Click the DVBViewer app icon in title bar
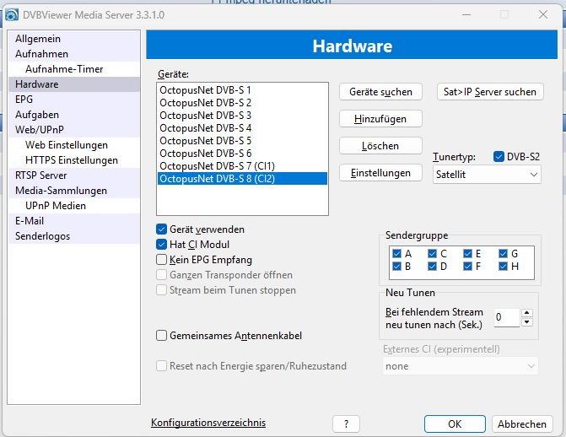Image resolution: width=566 pixels, height=437 pixels. (x=12, y=14)
